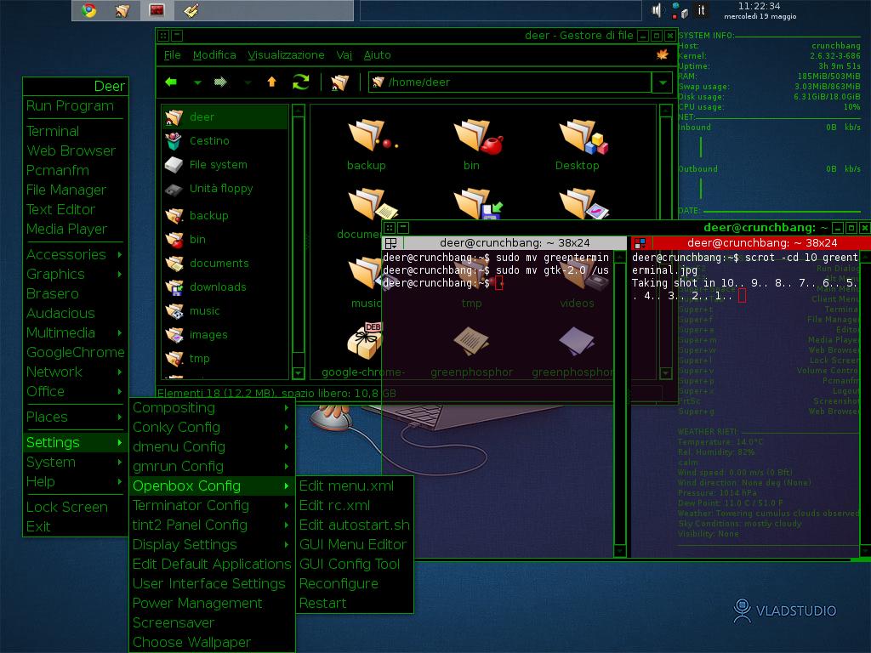Choose Edit rc.xml
The image size is (871, 653).
[355, 505]
